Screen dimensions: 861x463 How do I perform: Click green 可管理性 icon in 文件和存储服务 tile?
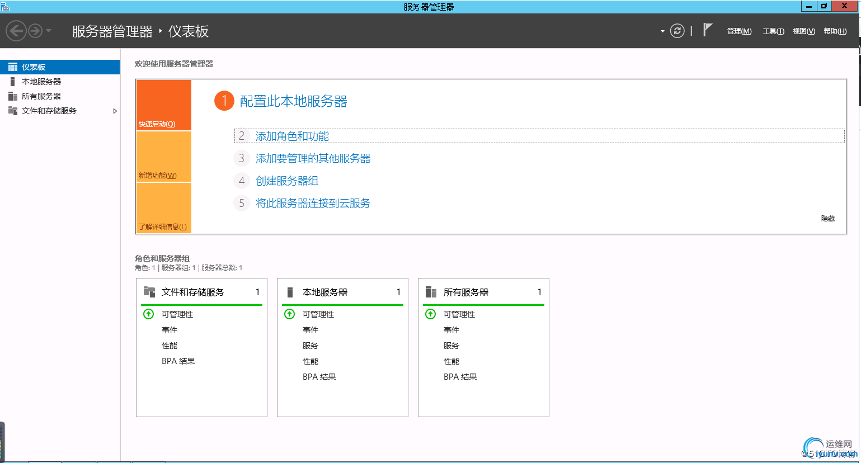click(148, 314)
